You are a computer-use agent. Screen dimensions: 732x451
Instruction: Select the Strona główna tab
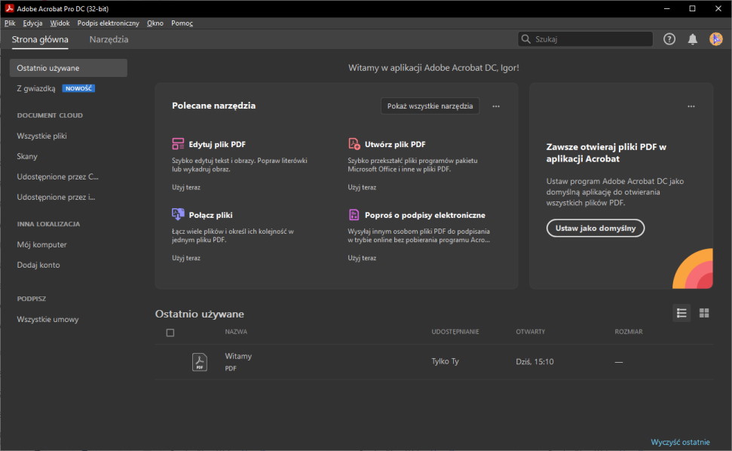pos(40,39)
